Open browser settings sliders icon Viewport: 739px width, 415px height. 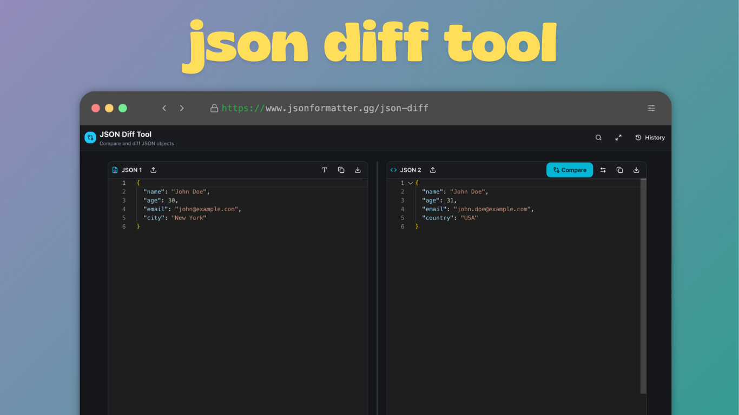(x=651, y=108)
